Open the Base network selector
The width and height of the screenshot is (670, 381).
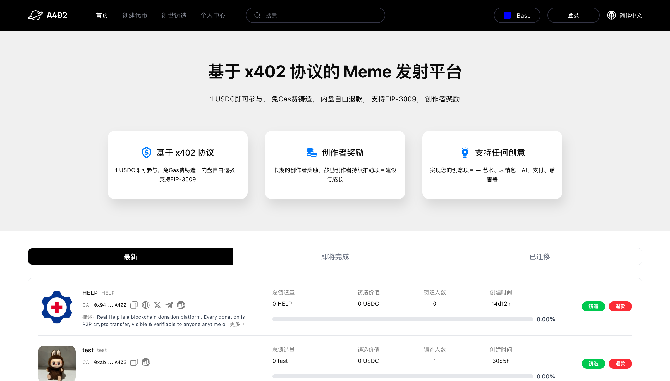517,15
